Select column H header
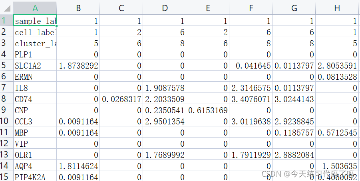Screen dimensions: 360x181 (x=338, y=8)
